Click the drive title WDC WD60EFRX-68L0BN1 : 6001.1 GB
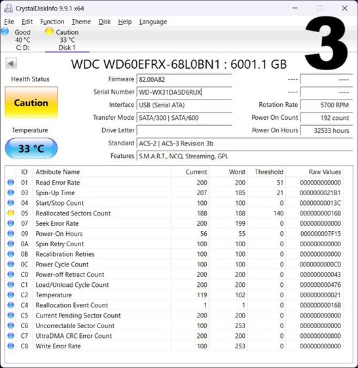This screenshot has width=358, height=368. [x=179, y=64]
